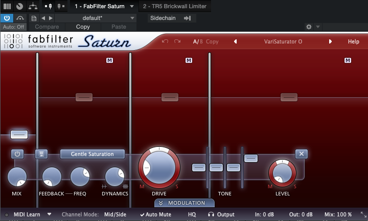Screen dimensions: 368x221
Task: Open the gear settings icon
Action: (309, 27)
